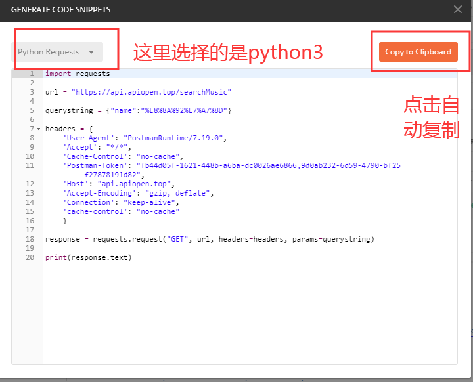
Task: Click the 'Cache-Control' header line
Action: pos(123,156)
